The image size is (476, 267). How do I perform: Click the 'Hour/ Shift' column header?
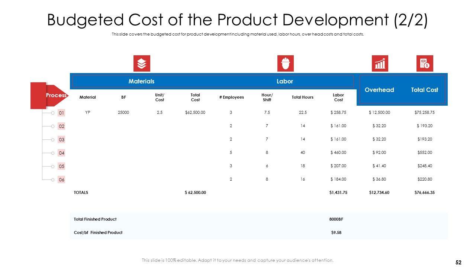coord(267,97)
